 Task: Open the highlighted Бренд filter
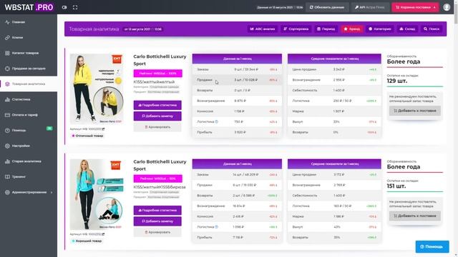(x=351, y=29)
